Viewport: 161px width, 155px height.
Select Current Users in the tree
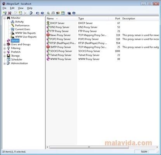[x=23, y=29]
